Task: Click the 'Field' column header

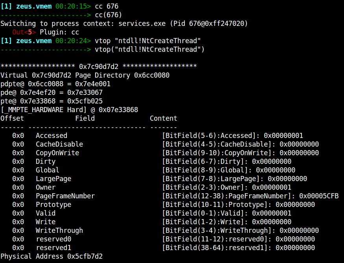Action: pyautogui.click(x=85, y=118)
